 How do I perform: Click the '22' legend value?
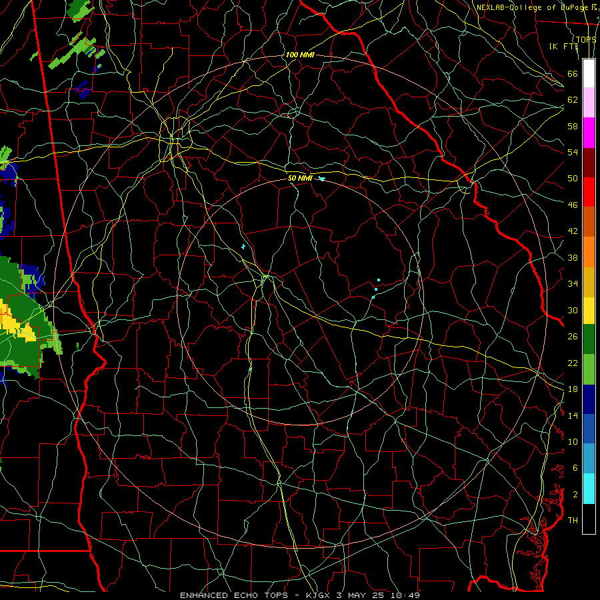pos(573,363)
